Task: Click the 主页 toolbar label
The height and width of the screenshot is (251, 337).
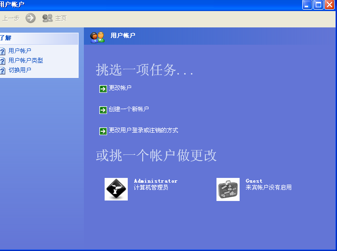Action: 61,18
